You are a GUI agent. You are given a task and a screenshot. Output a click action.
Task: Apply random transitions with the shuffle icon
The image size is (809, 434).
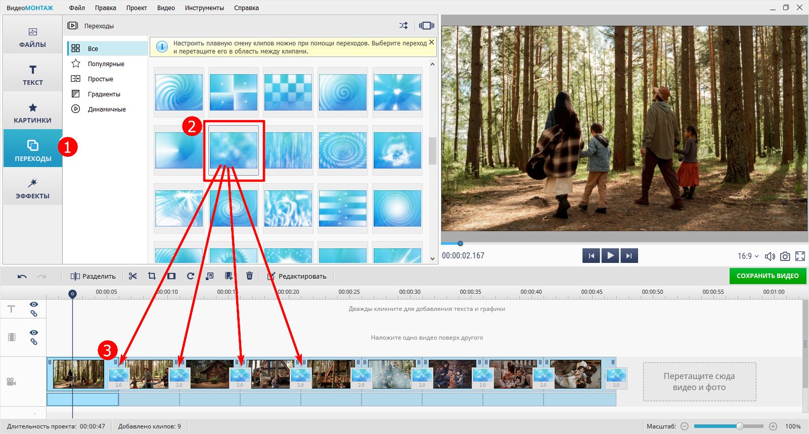coord(403,26)
